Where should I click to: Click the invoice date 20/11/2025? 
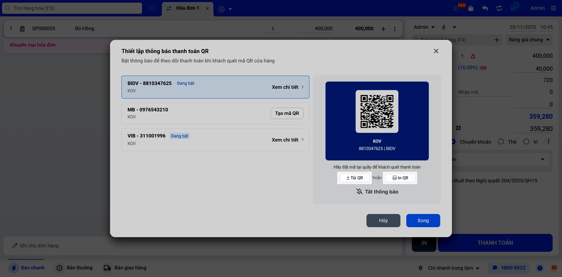(x=523, y=27)
